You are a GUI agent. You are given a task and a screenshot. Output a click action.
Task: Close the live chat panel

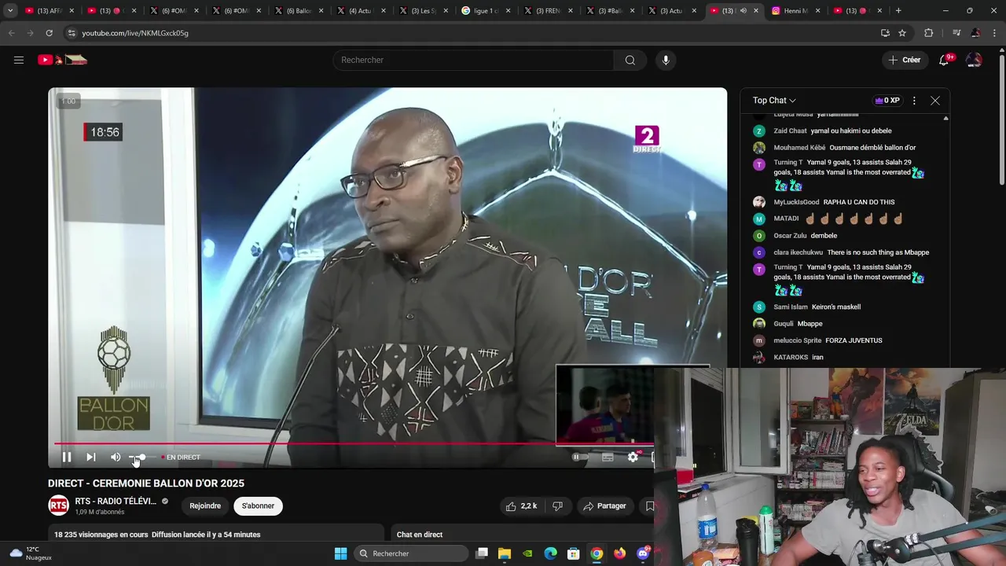[935, 101]
